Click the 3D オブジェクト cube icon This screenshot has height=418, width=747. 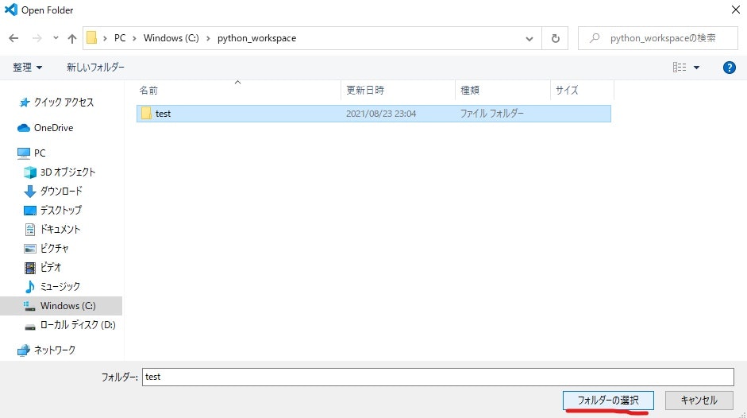(30, 172)
